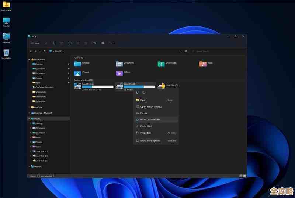Switch to details view in the status bar
The width and height of the screenshot is (295, 198).
click(241, 176)
